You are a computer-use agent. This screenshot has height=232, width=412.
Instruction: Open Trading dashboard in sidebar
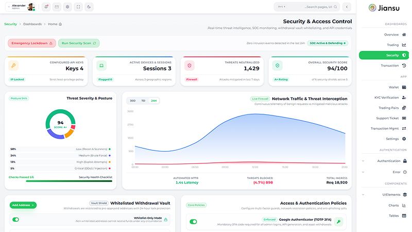tap(384, 45)
